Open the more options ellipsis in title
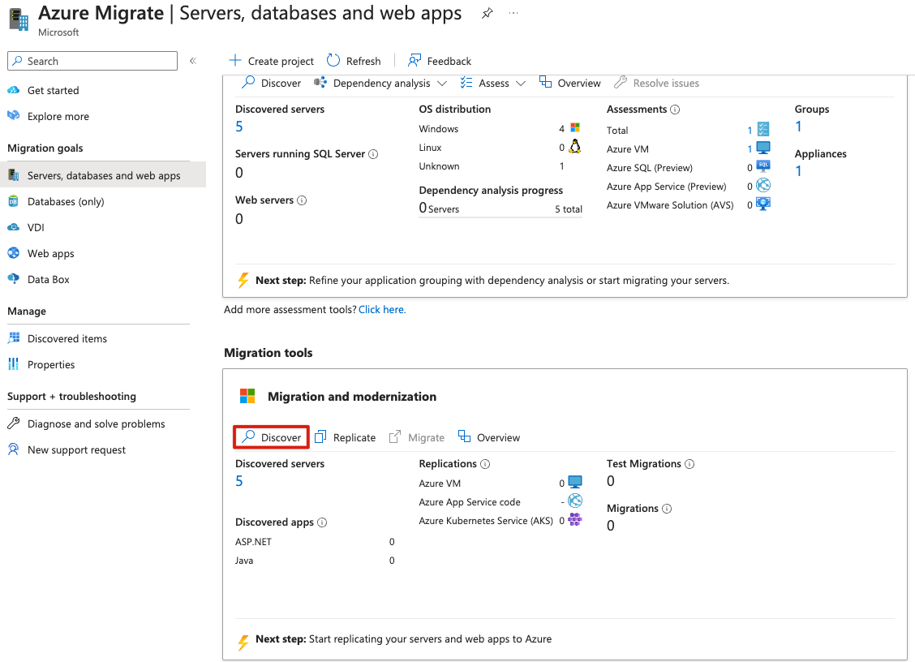The width and height of the screenshot is (915, 662). [x=513, y=13]
